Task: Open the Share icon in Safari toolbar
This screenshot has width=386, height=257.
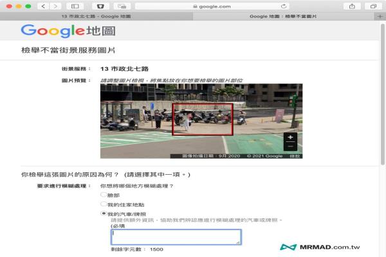Action: coord(352,6)
